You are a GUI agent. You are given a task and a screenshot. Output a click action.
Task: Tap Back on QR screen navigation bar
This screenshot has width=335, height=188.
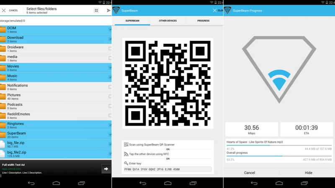coord(143,183)
